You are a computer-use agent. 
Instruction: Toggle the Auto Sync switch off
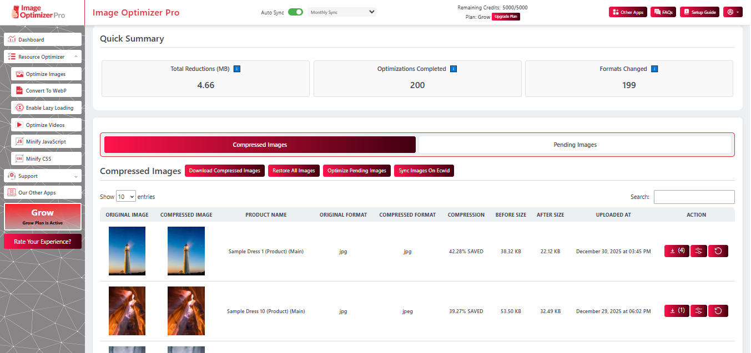click(x=295, y=12)
